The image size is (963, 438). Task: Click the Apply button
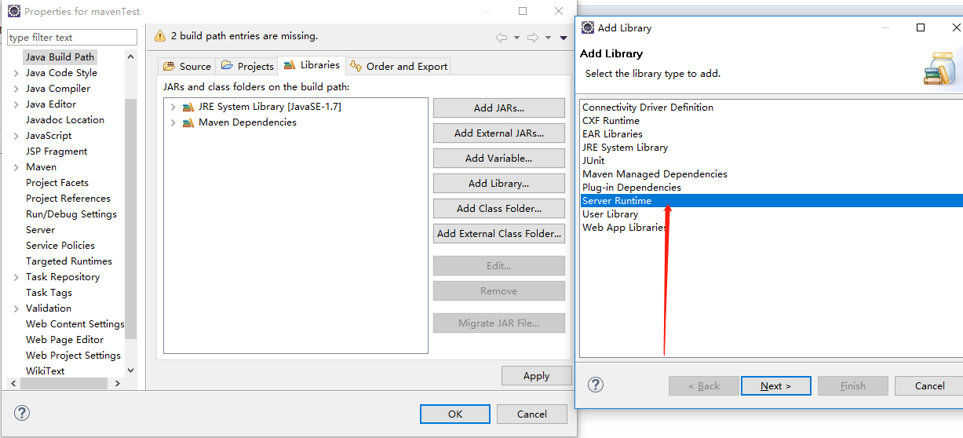(x=537, y=376)
